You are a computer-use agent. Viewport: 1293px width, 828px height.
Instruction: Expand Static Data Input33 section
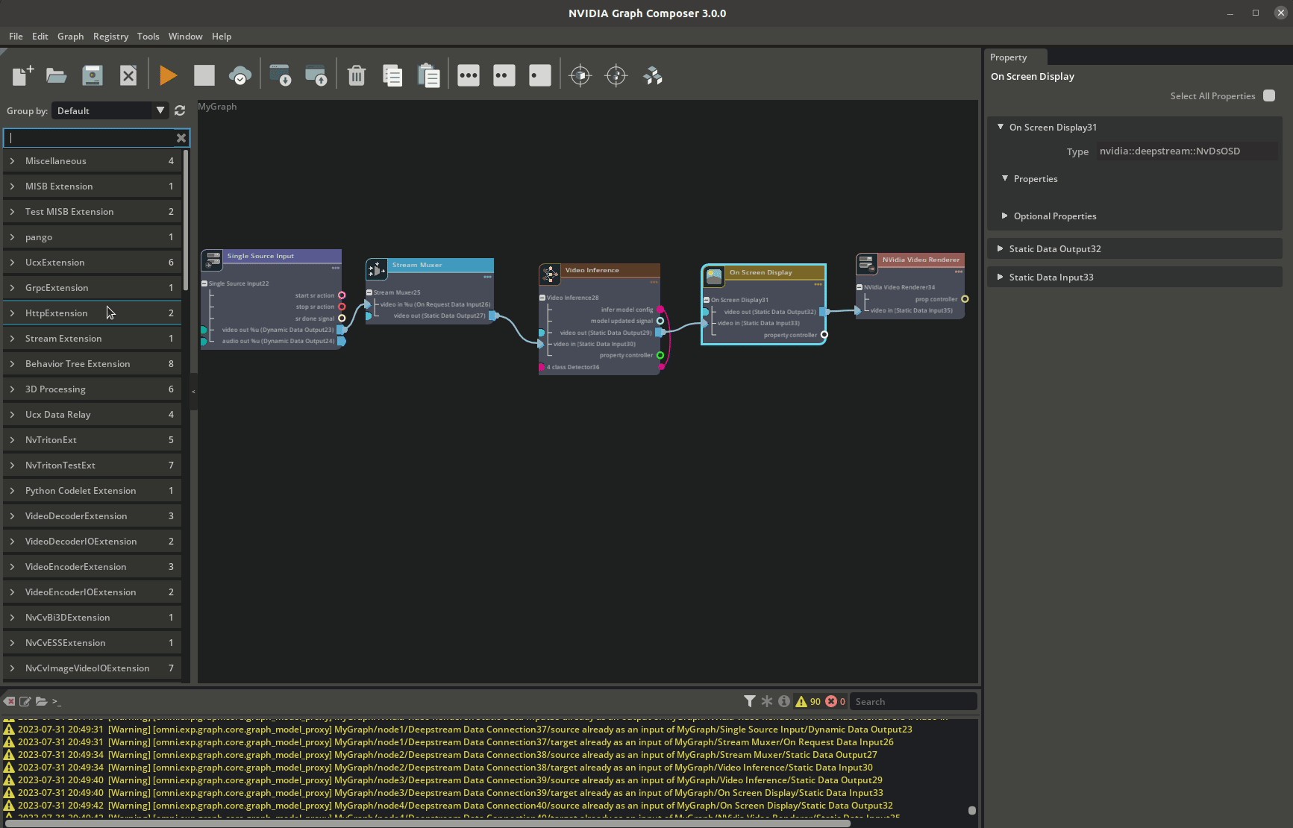1001,277
